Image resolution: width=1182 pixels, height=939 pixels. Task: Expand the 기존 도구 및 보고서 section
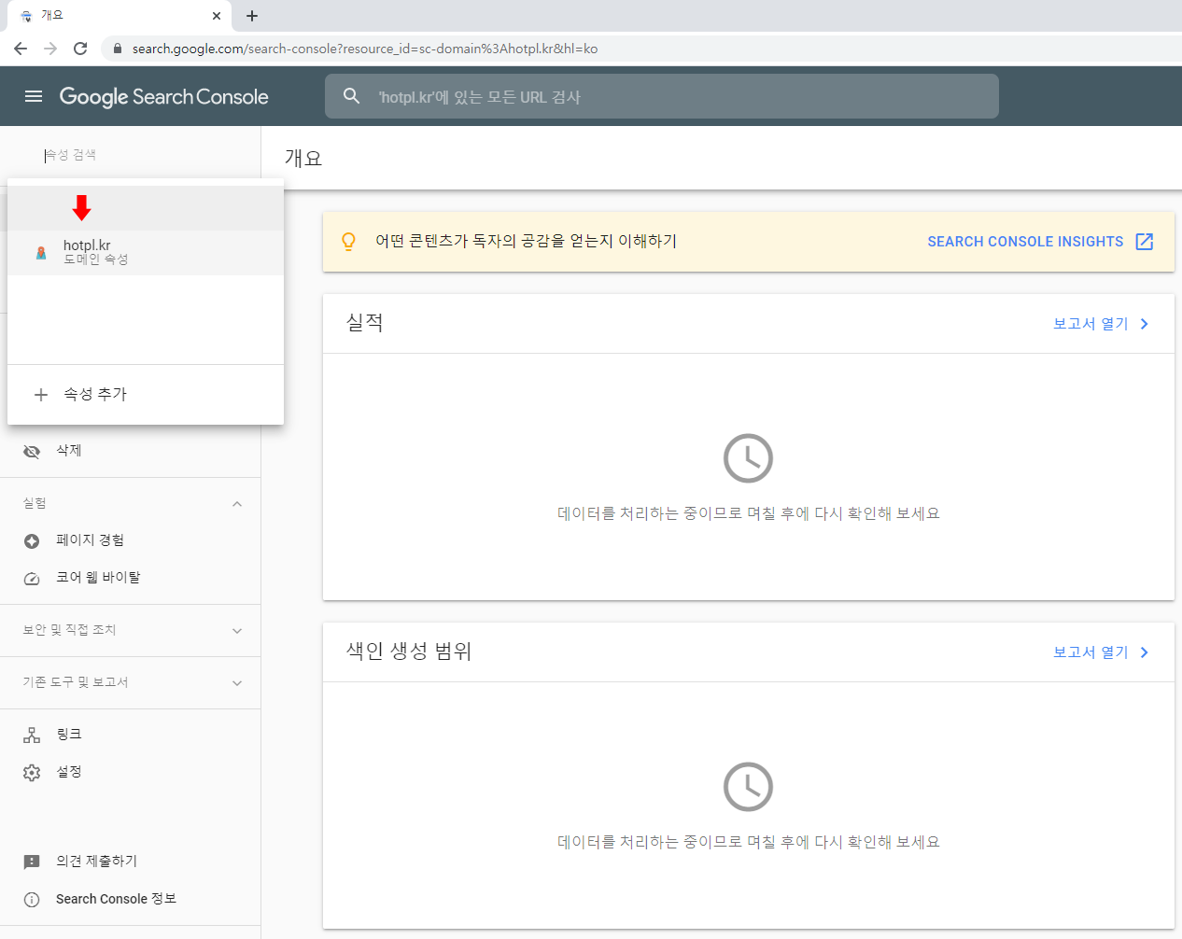[x=130, y=682]
